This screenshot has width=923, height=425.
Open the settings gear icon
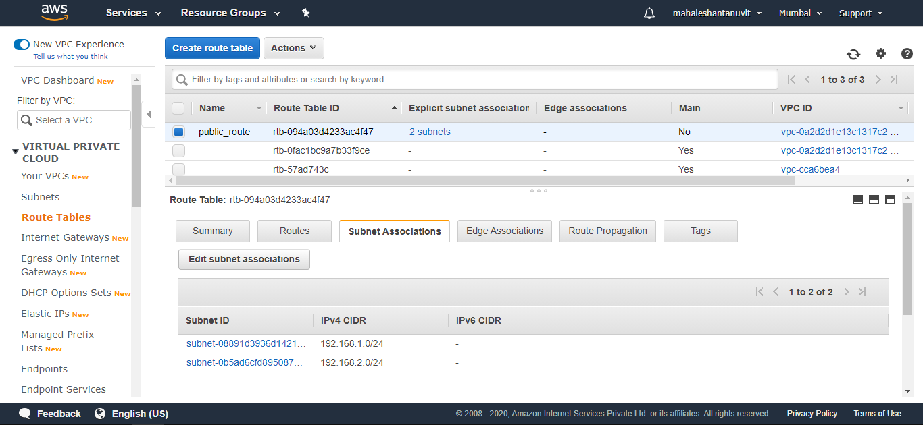(880, 53)
